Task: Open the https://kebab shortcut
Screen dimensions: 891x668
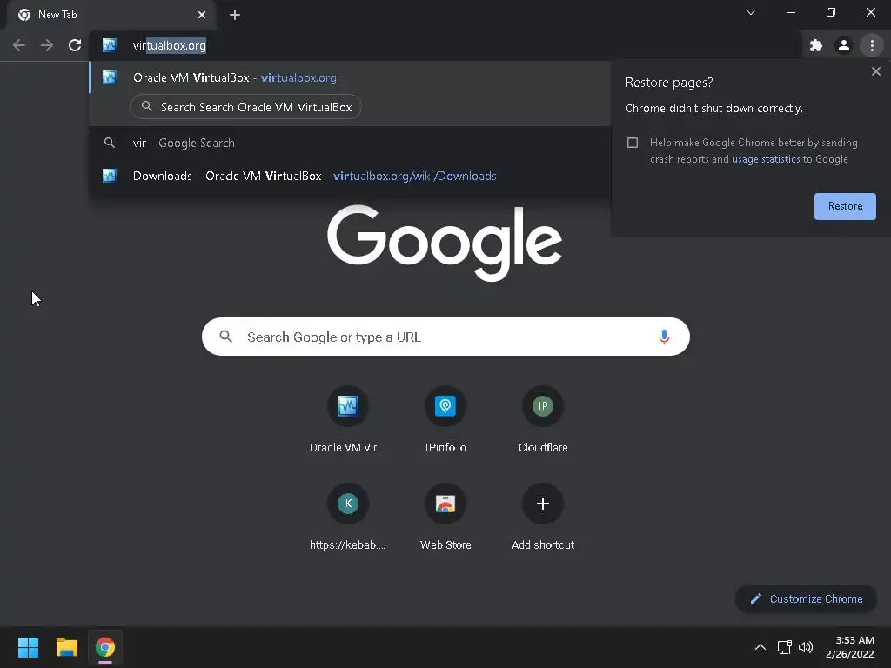Action: point(347,518)
